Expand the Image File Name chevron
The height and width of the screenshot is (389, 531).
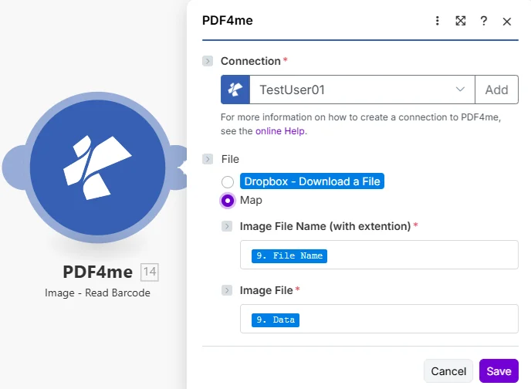[227, 226]
